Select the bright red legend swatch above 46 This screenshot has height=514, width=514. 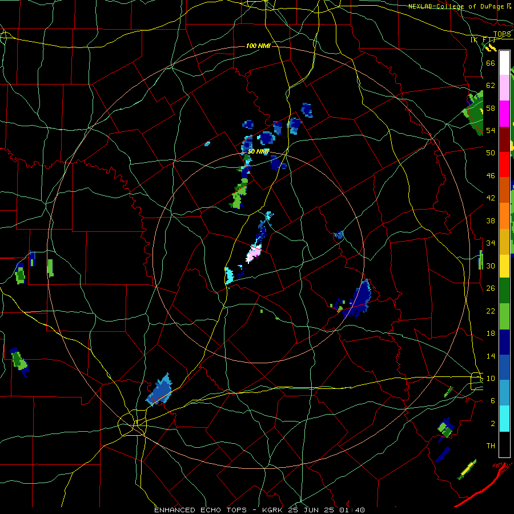[504, 164]
